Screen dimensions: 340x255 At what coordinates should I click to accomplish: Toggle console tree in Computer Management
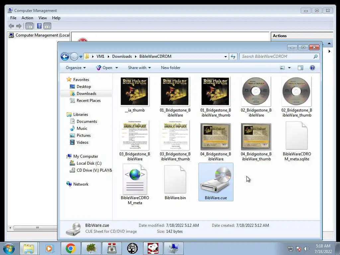(x=29, y=26)
